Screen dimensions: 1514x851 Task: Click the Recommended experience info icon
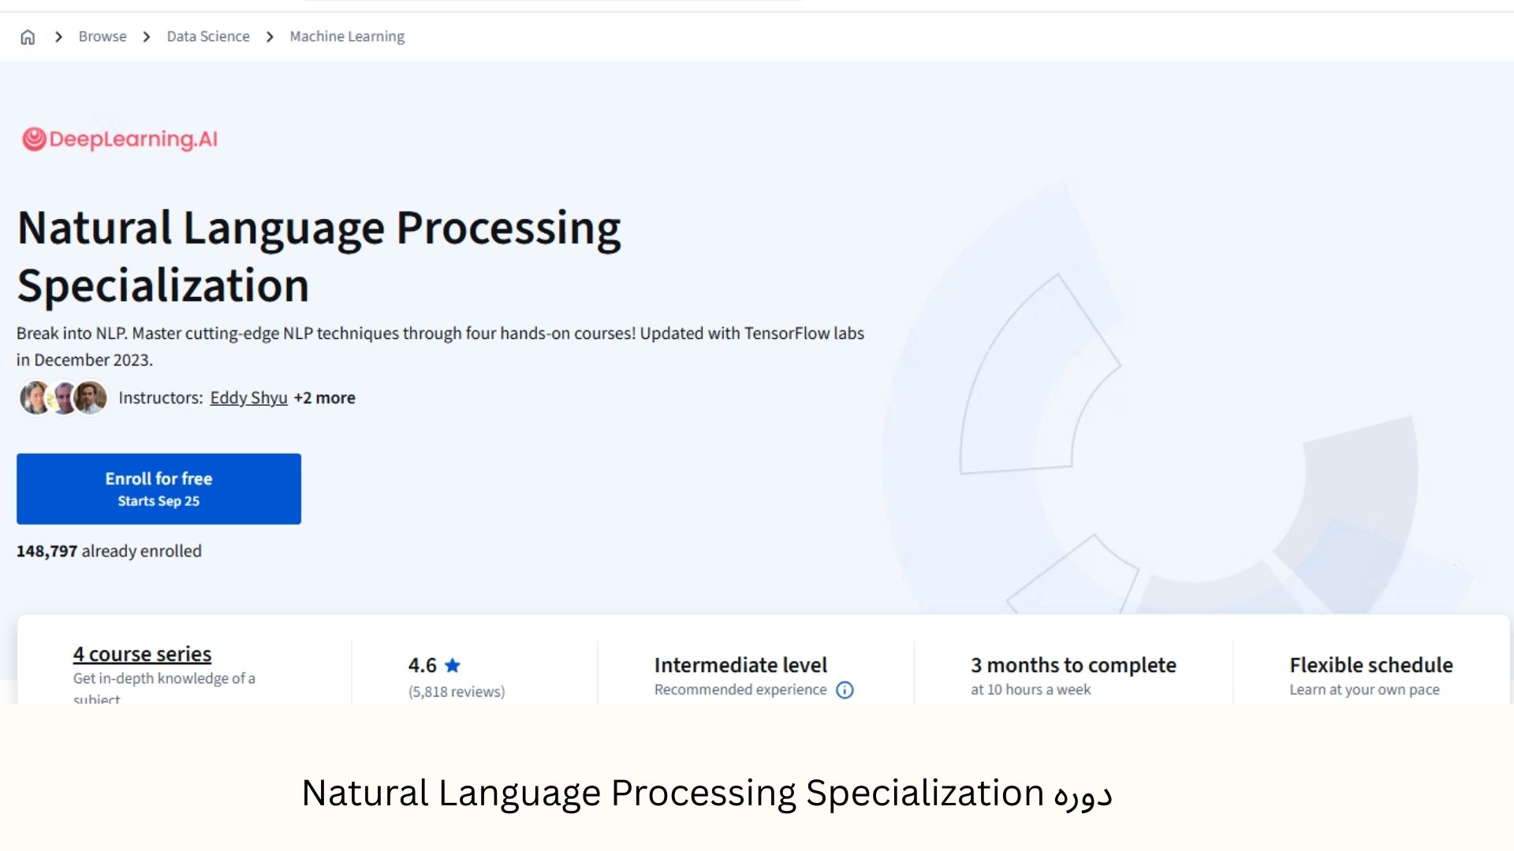point(845,690)
